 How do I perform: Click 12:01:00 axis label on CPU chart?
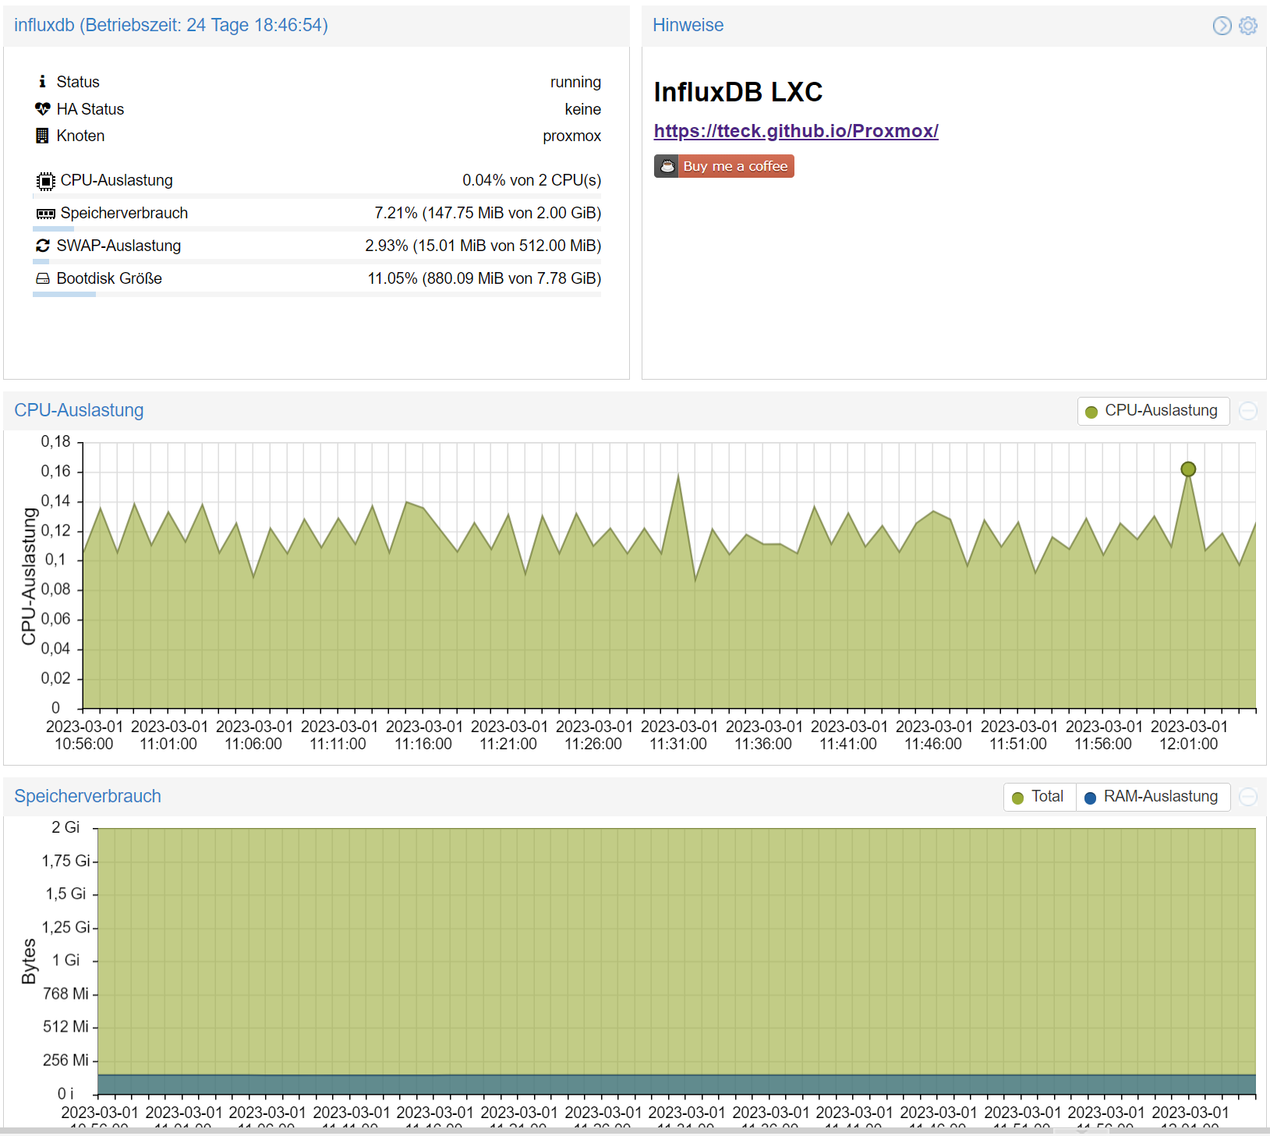click(x=1188, y=735)
